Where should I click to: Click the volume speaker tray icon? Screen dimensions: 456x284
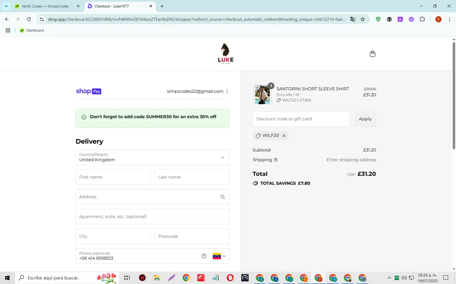404,278
